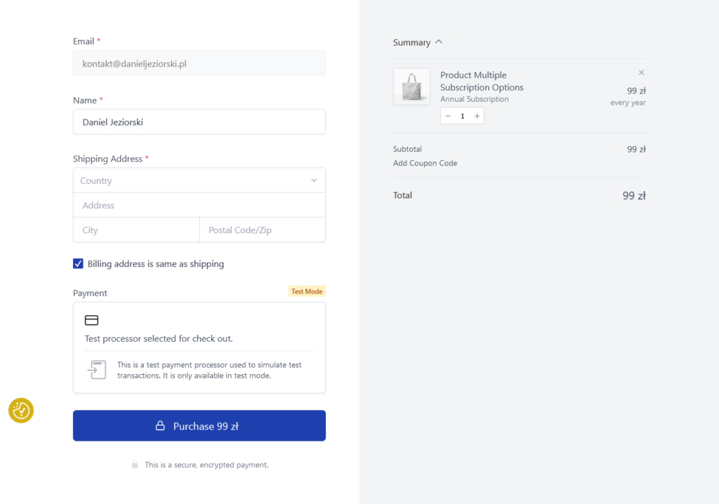Click the quantity value field showing 1
The width and height of the screenshot is (719, 504).
462,116
